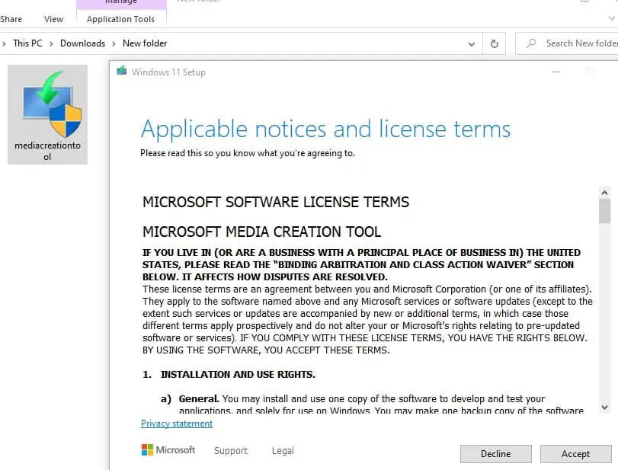The image size is (618, 470).
Task: Click the Microsoft logo in setup footer
Action: coord(168,450)
